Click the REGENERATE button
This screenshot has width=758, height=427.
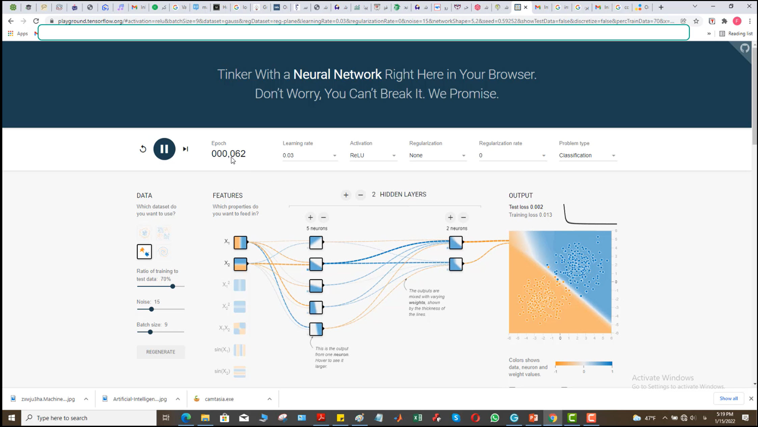coord(161,352)
